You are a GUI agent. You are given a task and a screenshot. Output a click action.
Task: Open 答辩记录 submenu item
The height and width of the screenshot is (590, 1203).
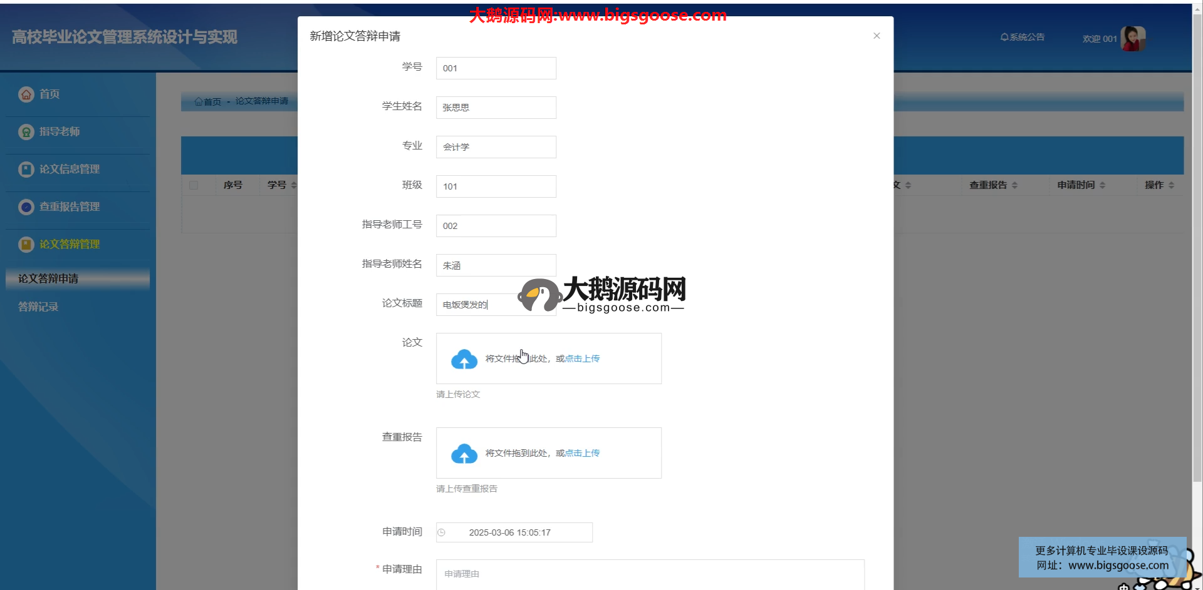[x=38, y=307]
